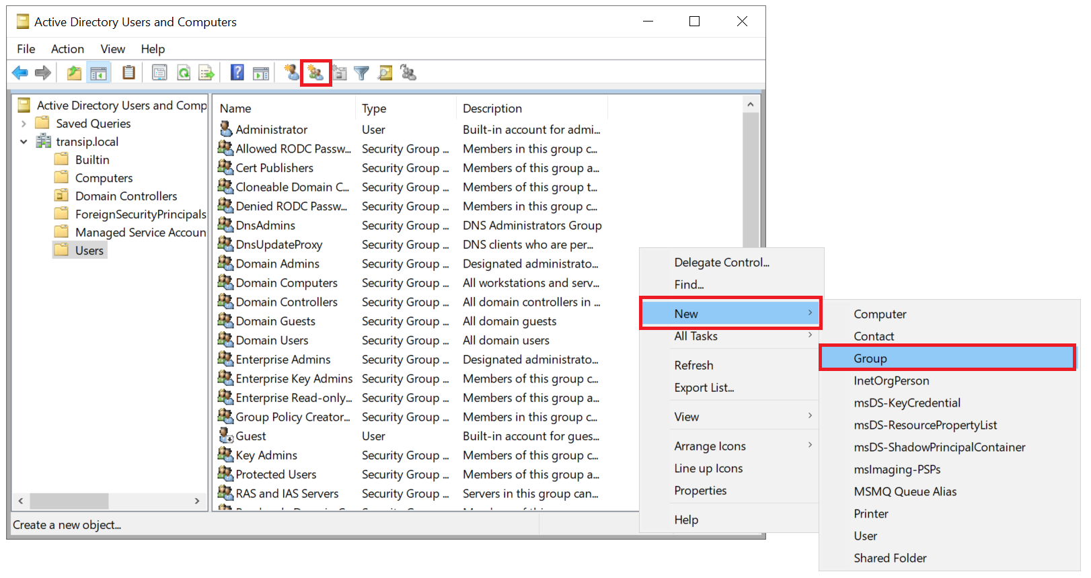
Task: Sort by the Name column header
Action: pos(285,108)
